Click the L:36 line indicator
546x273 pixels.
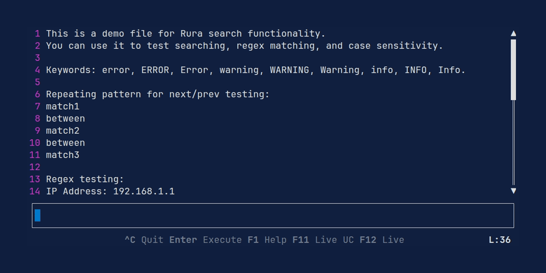click(500, 240)
